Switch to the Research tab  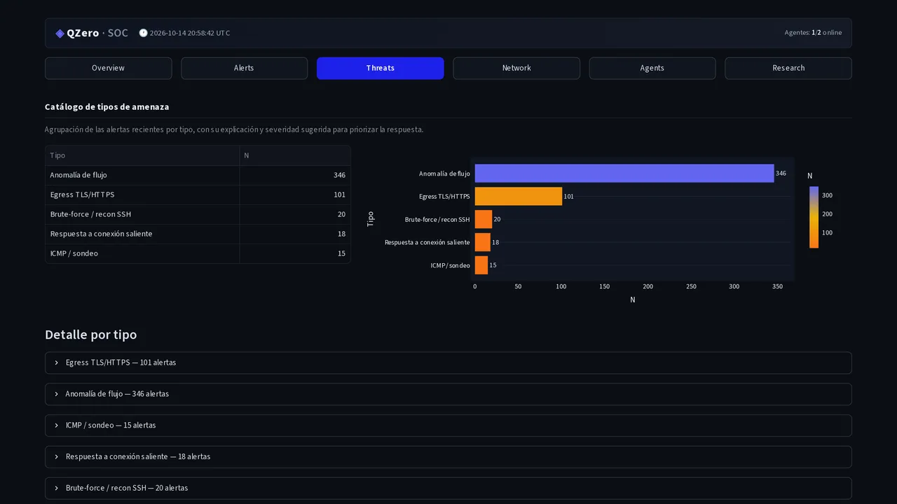[788, 68]
